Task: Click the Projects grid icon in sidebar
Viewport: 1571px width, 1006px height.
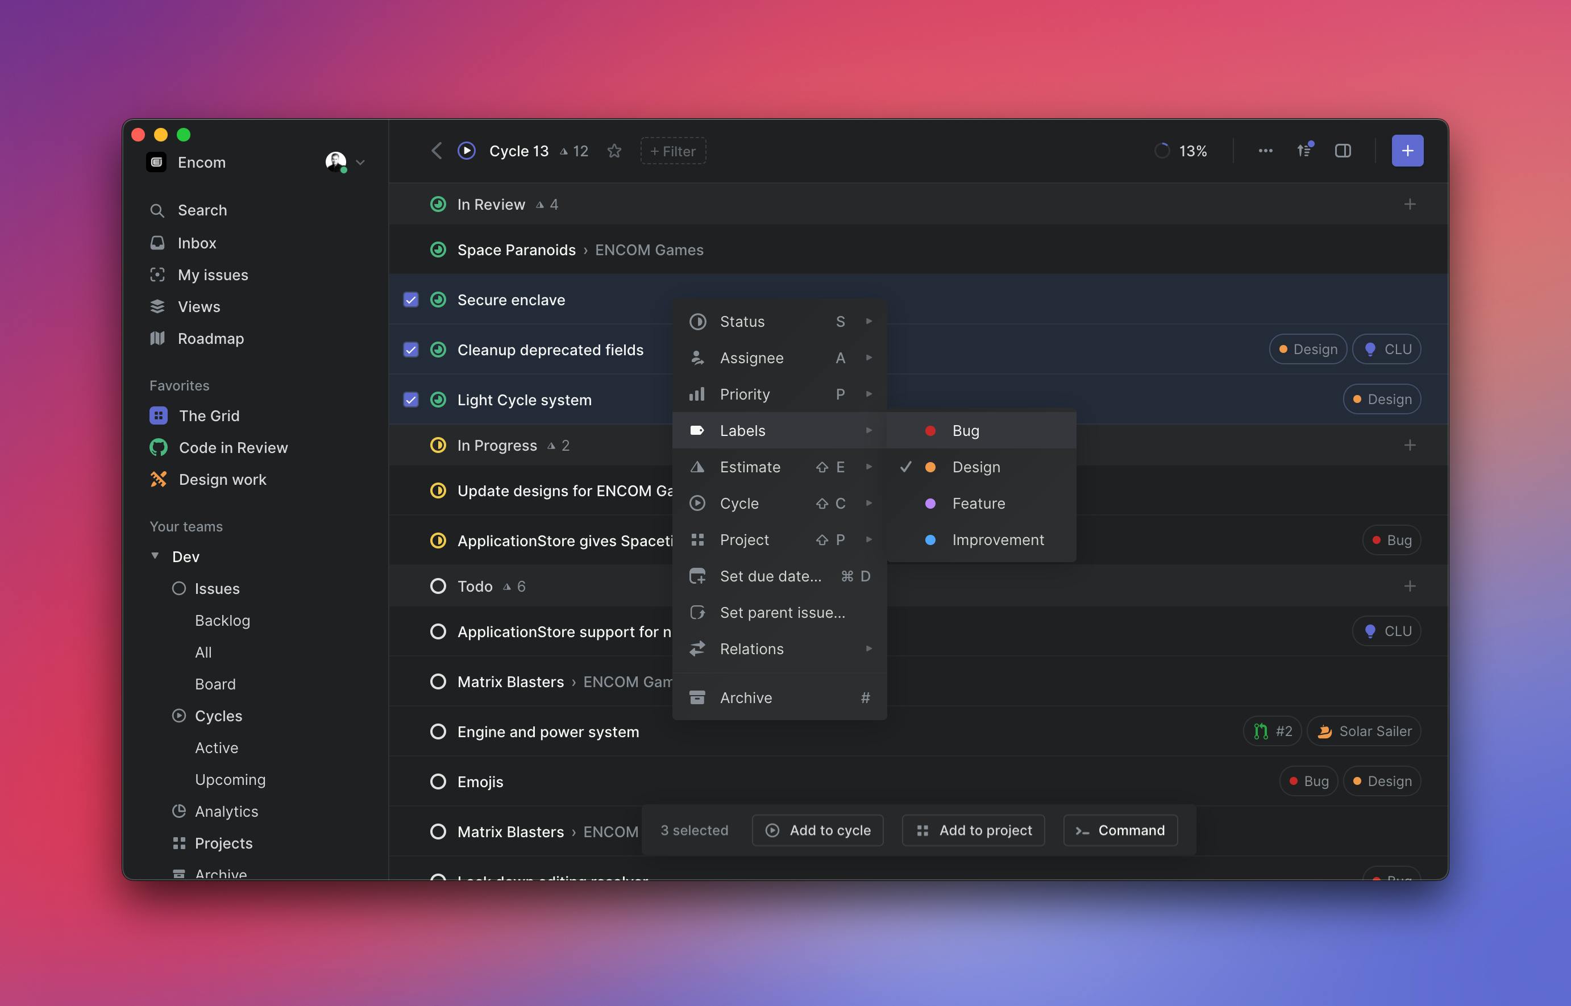Action: tap(179, 843)
